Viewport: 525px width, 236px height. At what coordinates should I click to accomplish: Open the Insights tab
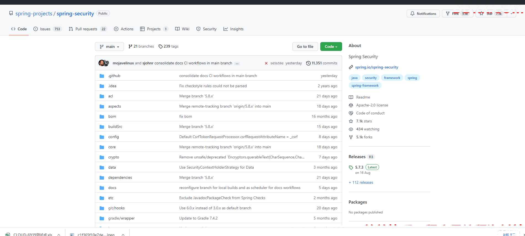point(233,29)
